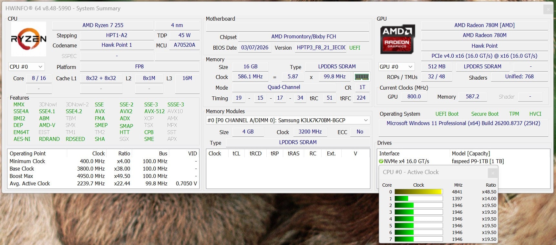
Task: Select the NVMe x4 16.0 GT/s drive row
Action: pos(463,161)
